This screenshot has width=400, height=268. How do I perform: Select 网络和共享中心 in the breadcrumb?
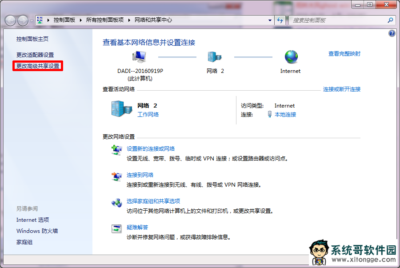[x=153, y=20]
